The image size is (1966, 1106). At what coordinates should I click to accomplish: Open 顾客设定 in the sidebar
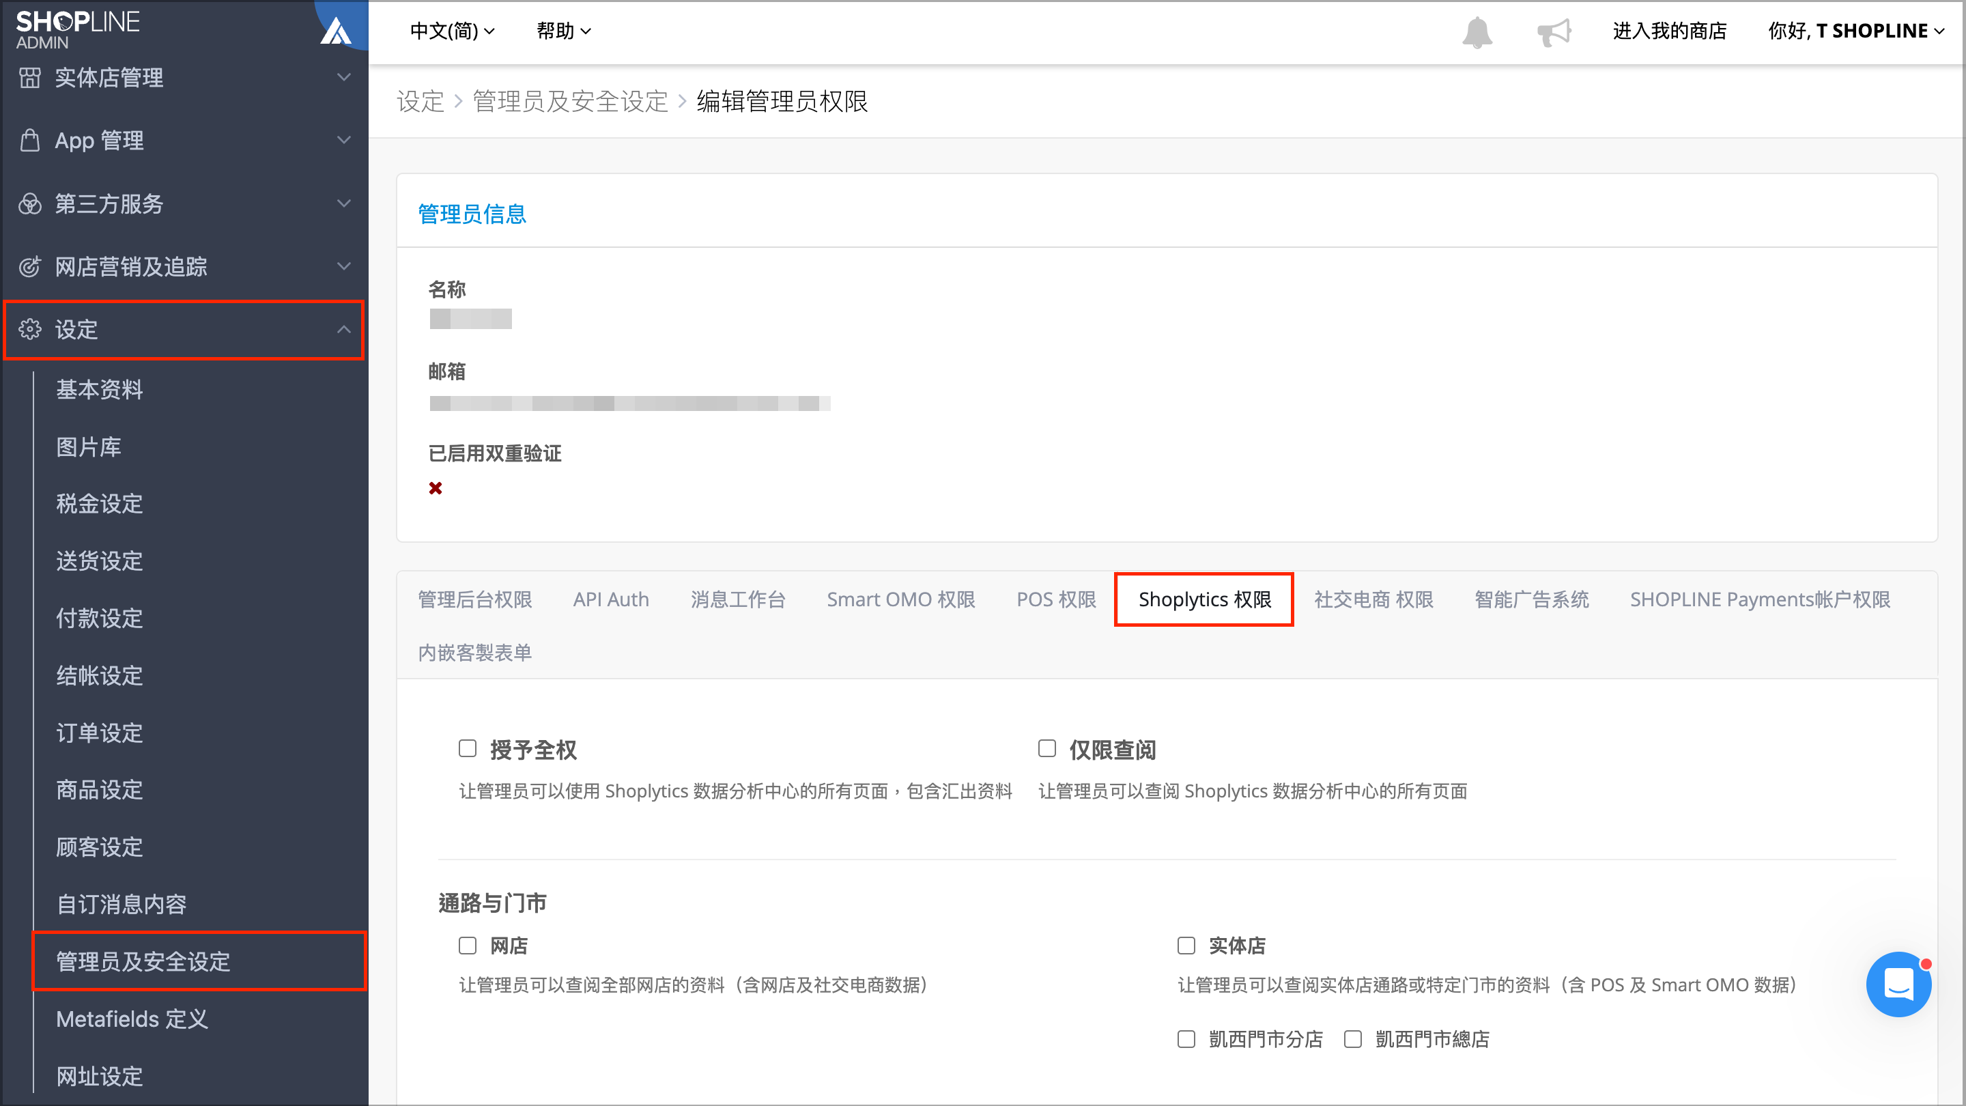click(99, 847)
